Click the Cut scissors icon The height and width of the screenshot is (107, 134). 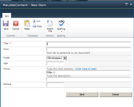pyautogui.click(x=34, y=21)
